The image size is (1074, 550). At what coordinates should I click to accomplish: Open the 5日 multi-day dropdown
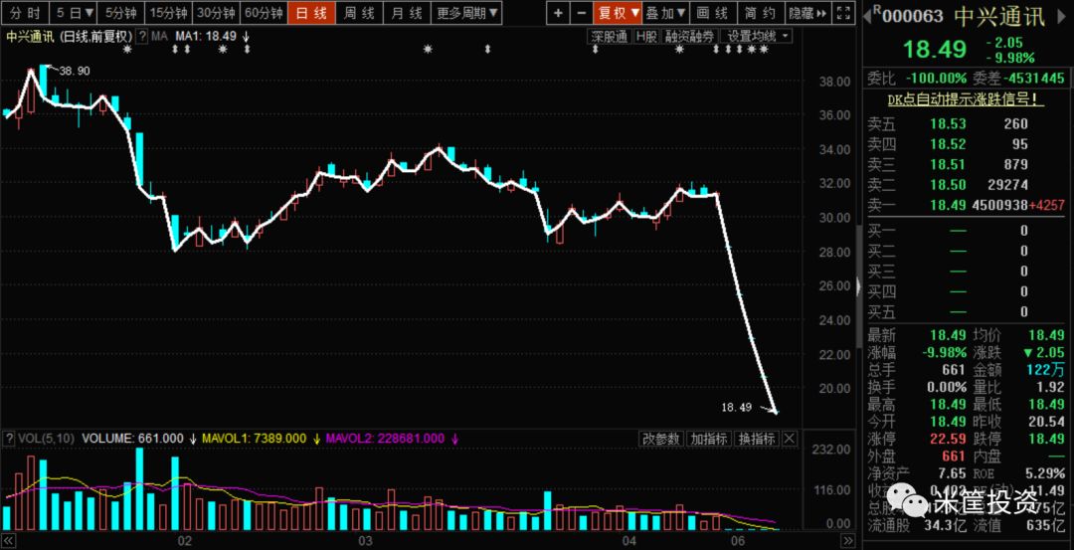click(x=76, y=12)
